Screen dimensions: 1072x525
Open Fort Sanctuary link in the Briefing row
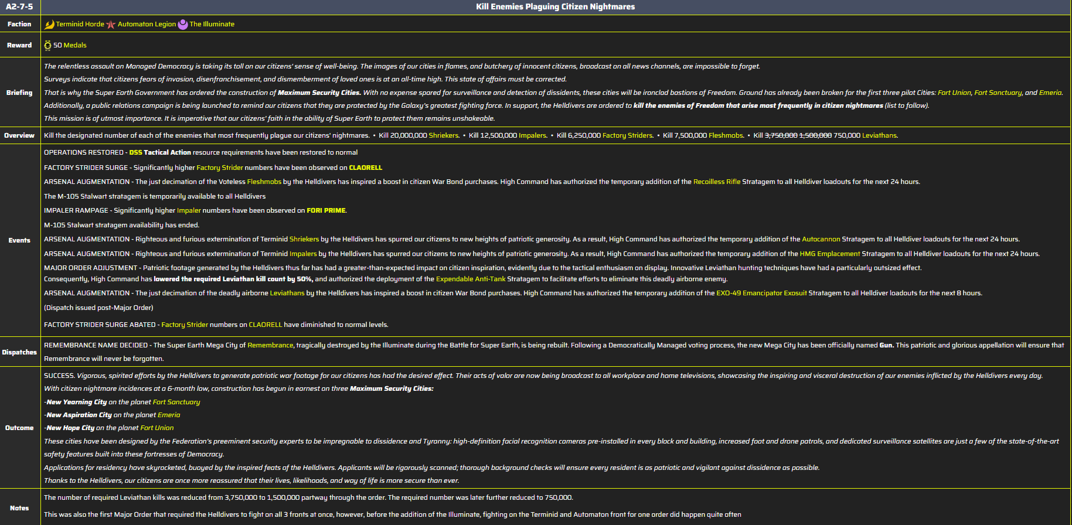click(999, 93)
